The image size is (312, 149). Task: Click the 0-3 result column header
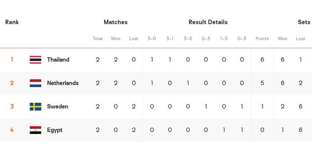242,39
